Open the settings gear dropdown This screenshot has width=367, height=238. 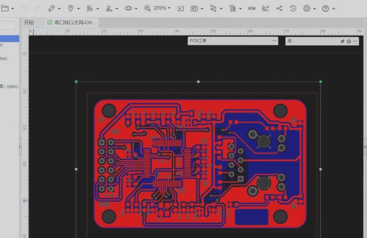[307, 8]
